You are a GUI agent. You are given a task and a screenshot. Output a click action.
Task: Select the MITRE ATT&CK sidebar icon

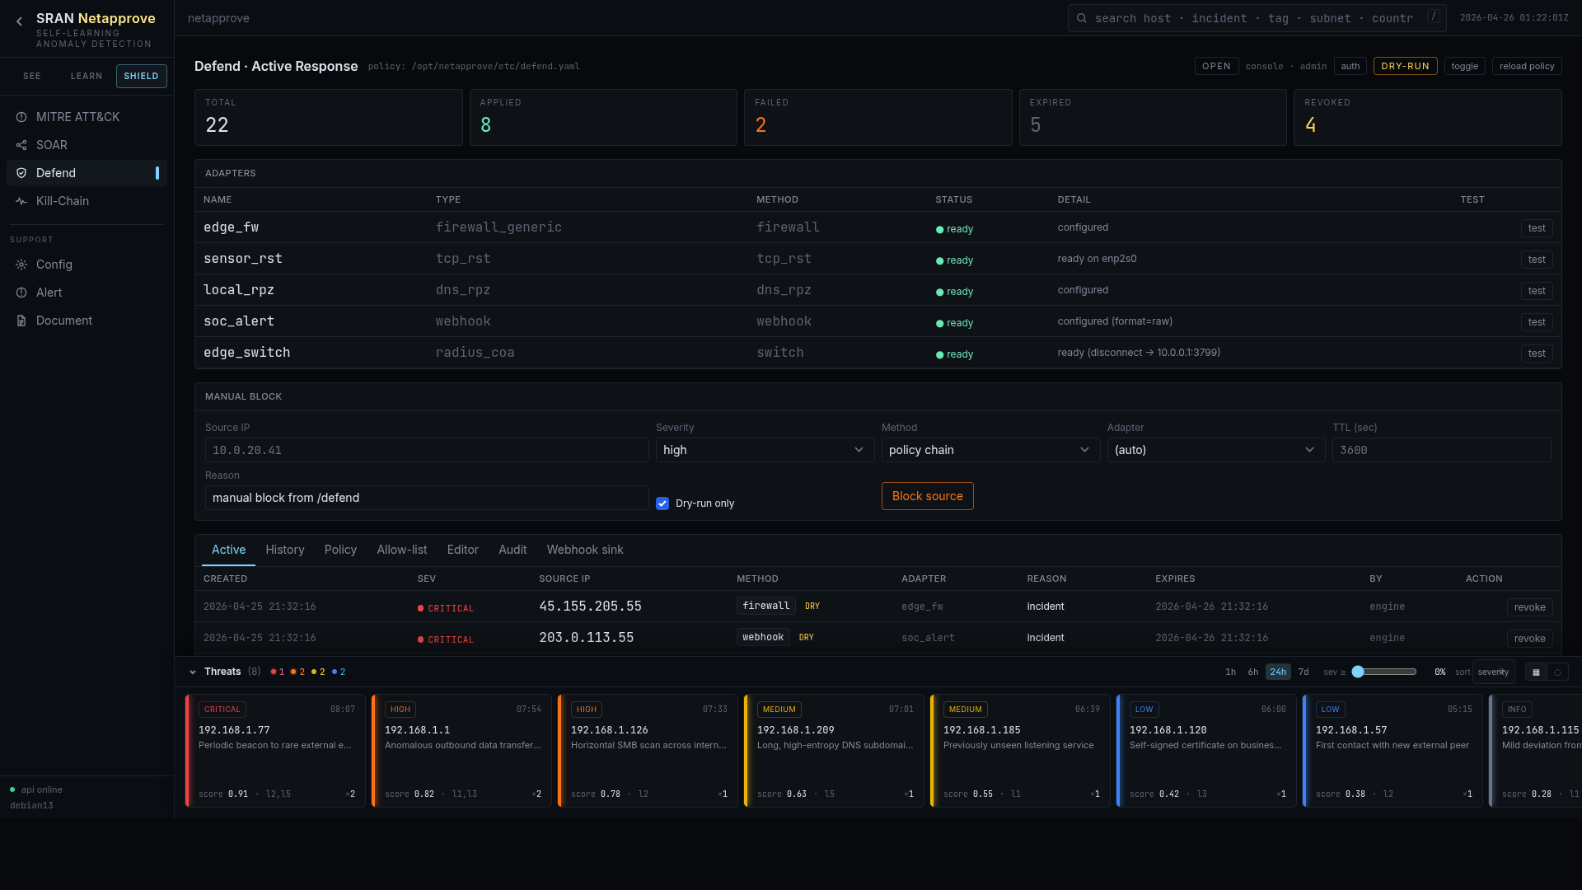(21, 117)
